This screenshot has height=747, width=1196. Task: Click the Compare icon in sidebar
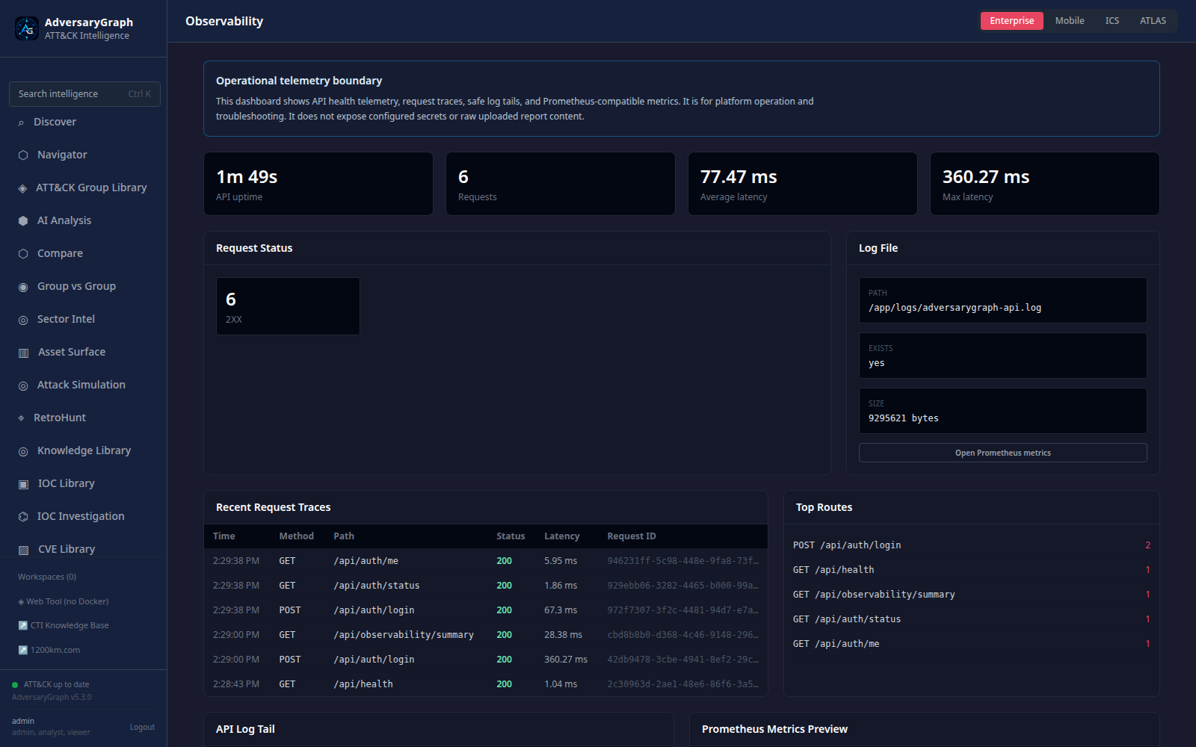[23, 254]
